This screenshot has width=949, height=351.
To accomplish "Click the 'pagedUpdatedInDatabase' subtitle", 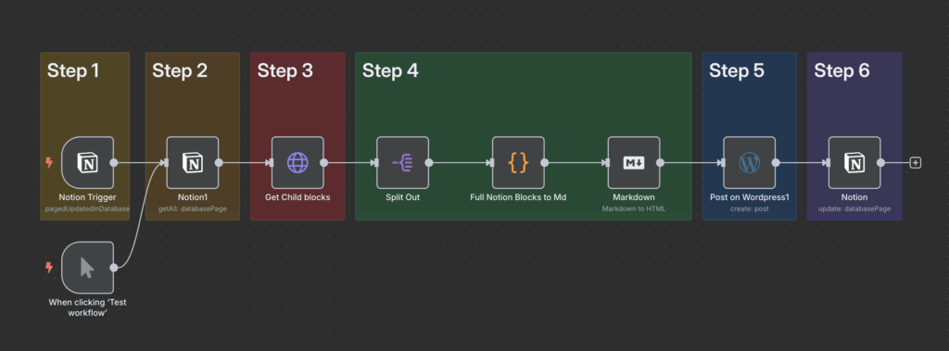I will (x=88, y=208).
